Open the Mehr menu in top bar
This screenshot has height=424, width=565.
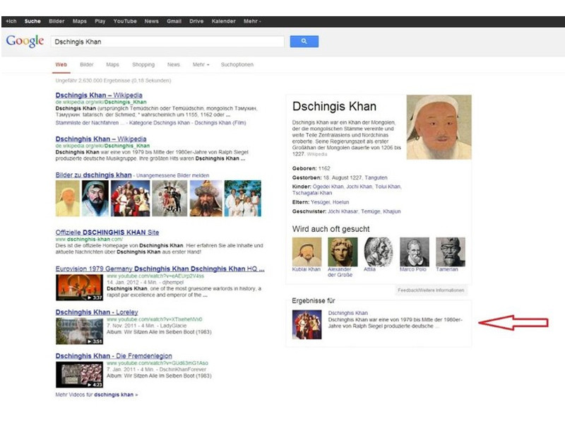252,21
